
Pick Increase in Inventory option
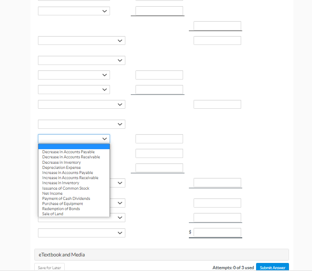click(x=61, y=183)
